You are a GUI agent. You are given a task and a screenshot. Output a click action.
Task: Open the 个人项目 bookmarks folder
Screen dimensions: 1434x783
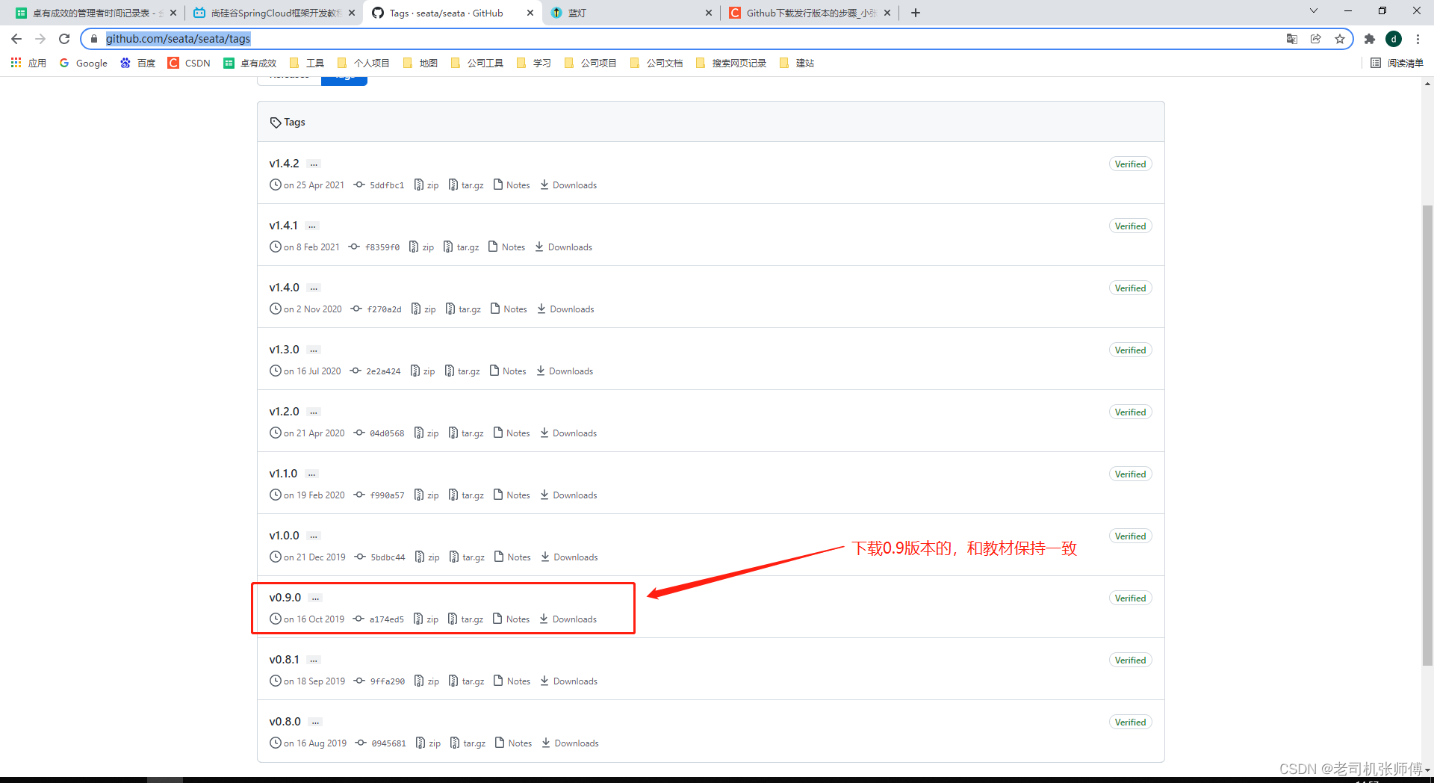point(363,63)
